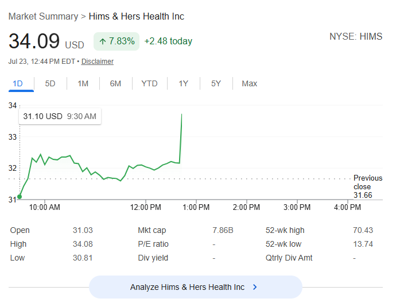396x306 pixels.
Task: Click Analyze Hims & Hers Health Inc button
Action: 196,287
